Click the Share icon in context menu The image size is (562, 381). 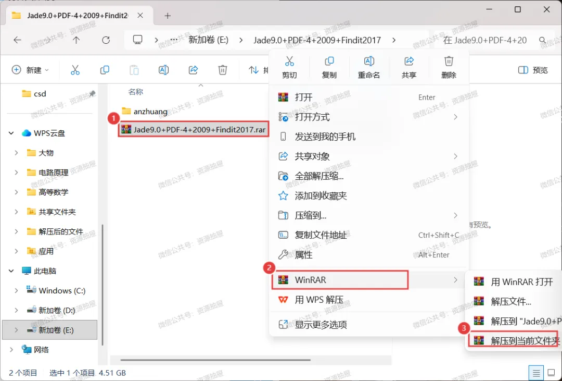408,62
